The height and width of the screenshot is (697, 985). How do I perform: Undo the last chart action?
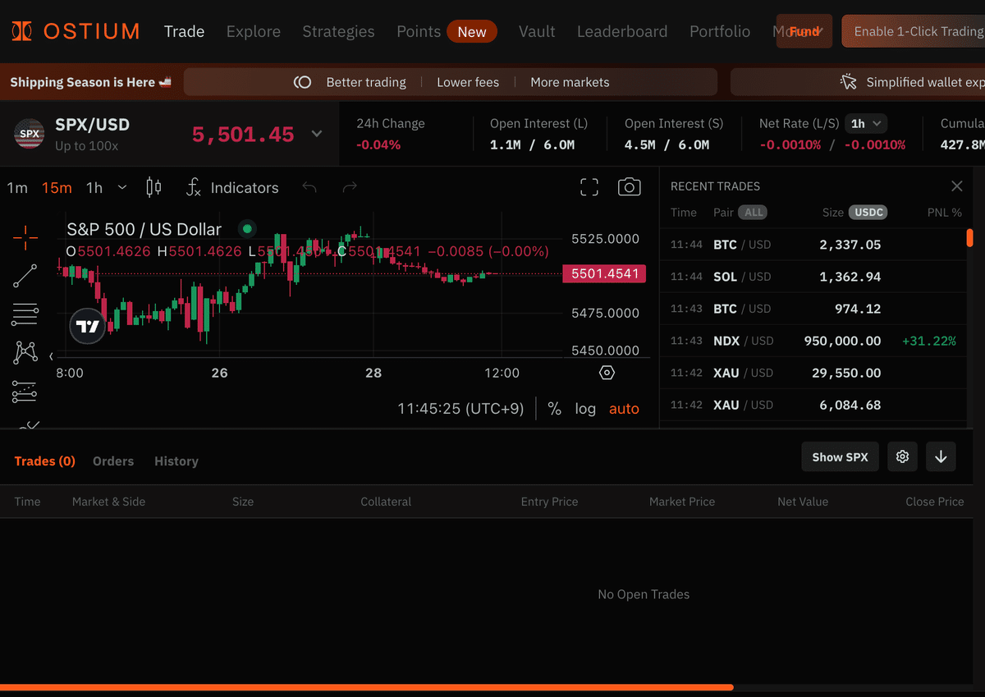[x=309, y=187]
